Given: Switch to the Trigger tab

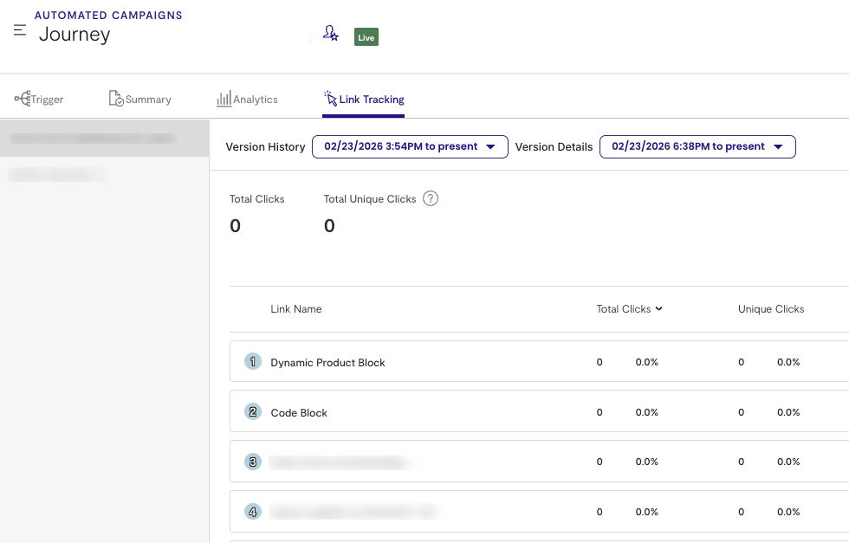Looking at the screenshot, I should pos(39,100).
